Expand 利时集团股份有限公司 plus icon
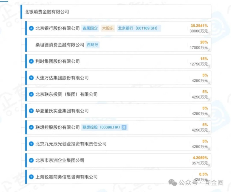This screenshot has height=192, width=231. (31, 61)
